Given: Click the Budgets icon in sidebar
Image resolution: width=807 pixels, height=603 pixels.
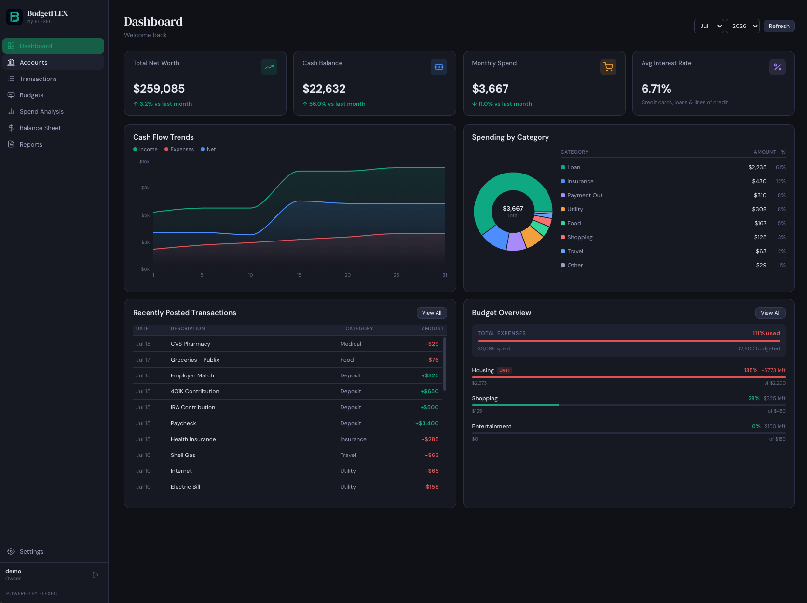Looking at the screenshot, I should [x=11, y=95].
